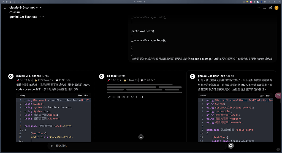Copy the claude-3-5-sonnet code block (複製)
This screenshot has width=282, height=153.
(86, 95)
